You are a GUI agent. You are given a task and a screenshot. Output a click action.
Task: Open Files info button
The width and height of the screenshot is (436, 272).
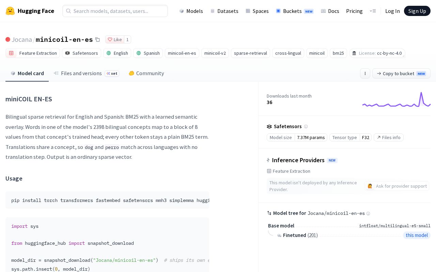tap(389, 137)
